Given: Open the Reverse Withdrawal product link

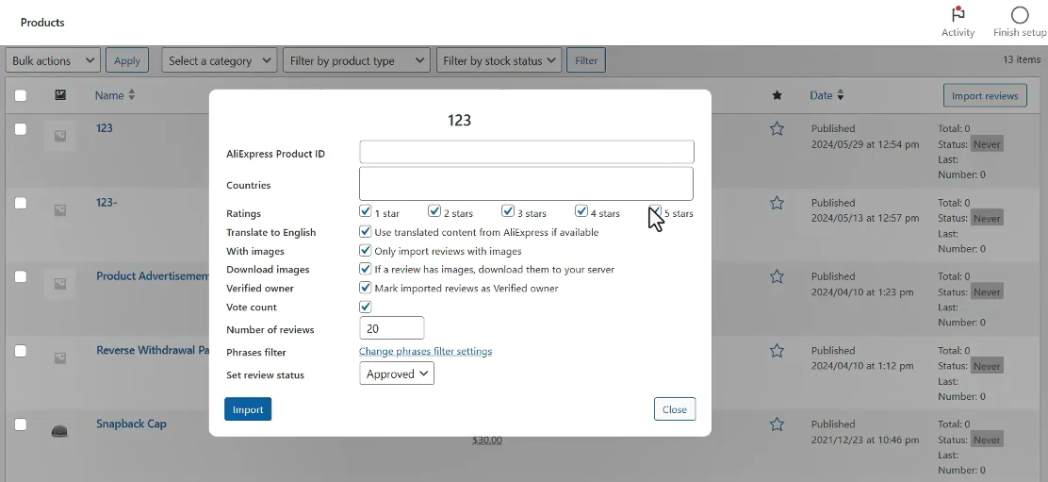Looking at the screenshot, I should pyautogui.click(x=153, y=350).
